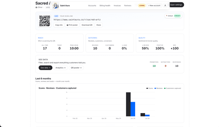Select the scan link URL text
The image size is (219, 127).
click(x=77, y=20)
